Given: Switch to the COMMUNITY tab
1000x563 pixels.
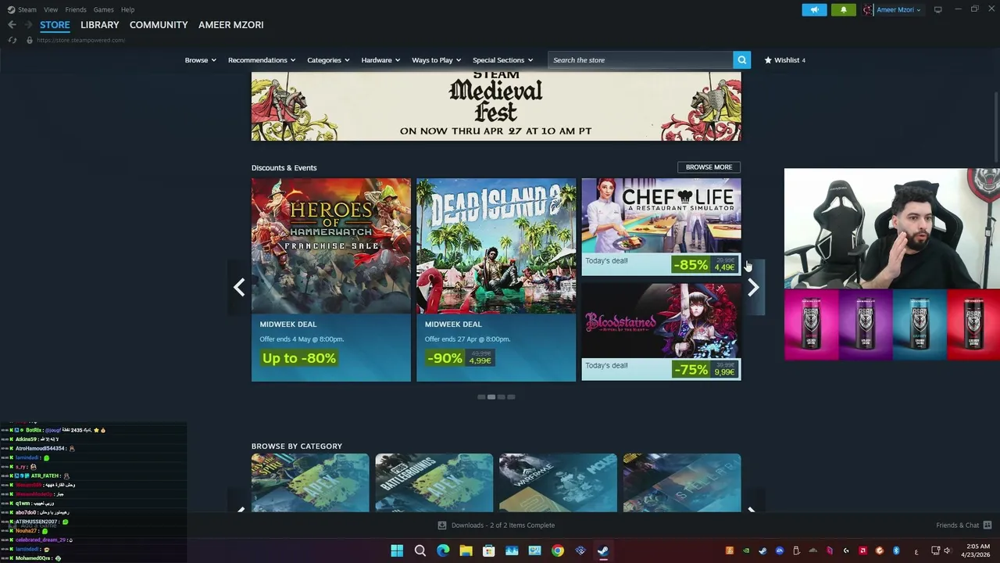Looking at the screenshot, I should coord(159,25).
